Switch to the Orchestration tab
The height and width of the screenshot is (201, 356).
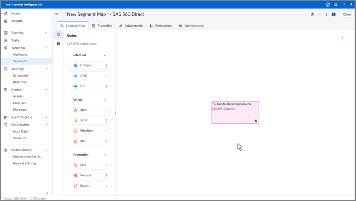191,26
